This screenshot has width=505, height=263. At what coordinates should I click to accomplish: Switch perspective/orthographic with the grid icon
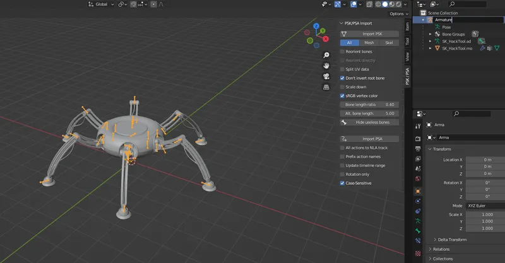point(326,87)
